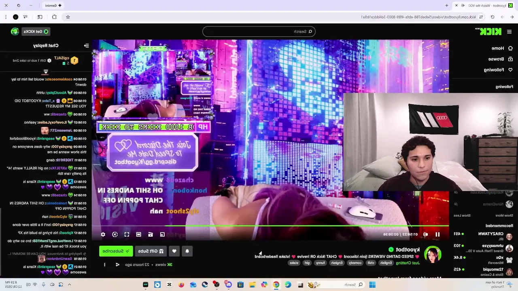Viewport: 518px width, 291px height.
Task: Open the browser extensions puzzle icon
Action: (x=54, y=17)
